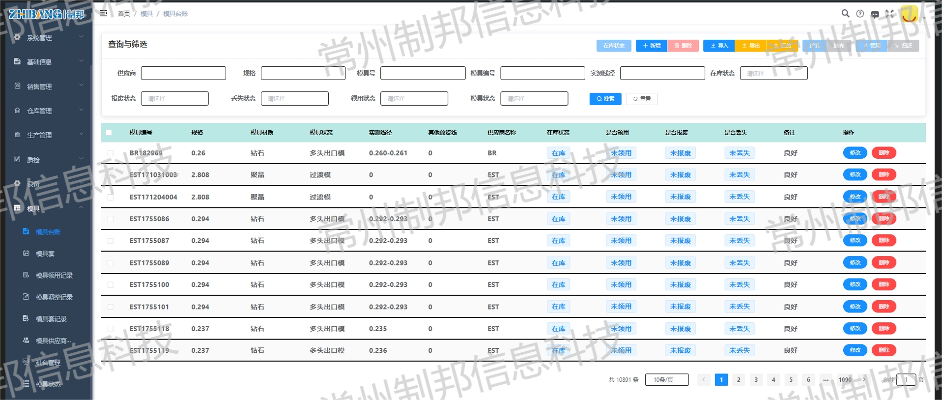
Task: Open the 丢失状态 filter dropdown
Action: [x=295, y=98]
